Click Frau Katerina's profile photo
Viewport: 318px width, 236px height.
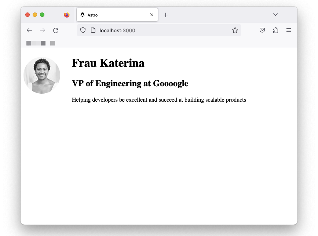coord(42,75)
